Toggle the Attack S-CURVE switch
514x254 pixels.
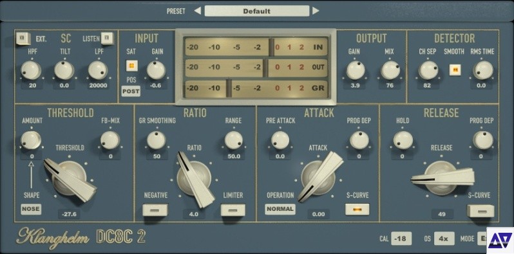pos(357,210)
